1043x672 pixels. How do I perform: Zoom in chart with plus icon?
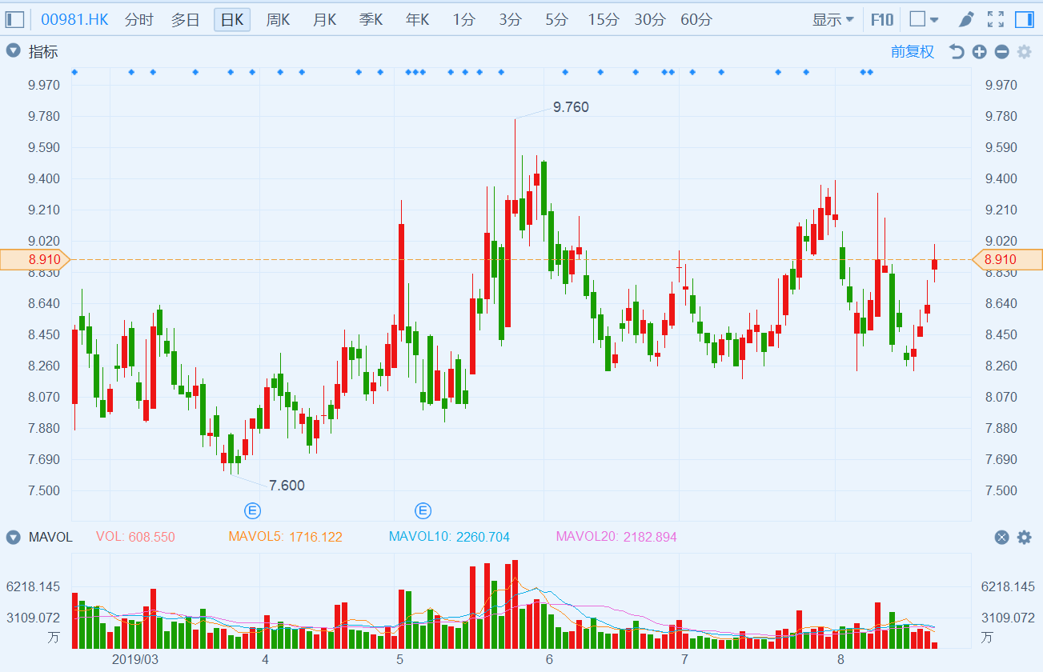[979, 52]
